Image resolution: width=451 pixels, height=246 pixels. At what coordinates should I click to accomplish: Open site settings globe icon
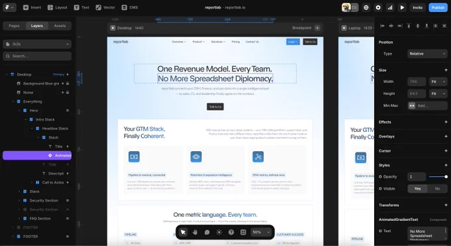(x=366, y=7)
